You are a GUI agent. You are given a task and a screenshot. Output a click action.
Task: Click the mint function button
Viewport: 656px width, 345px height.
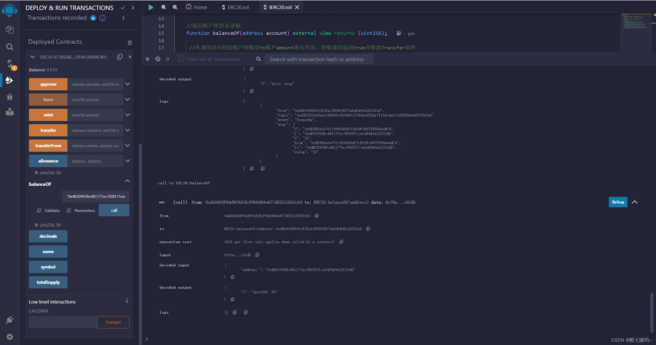(x=48, y=115)
